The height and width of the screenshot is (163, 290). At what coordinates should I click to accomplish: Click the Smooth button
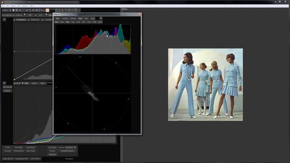8,151
